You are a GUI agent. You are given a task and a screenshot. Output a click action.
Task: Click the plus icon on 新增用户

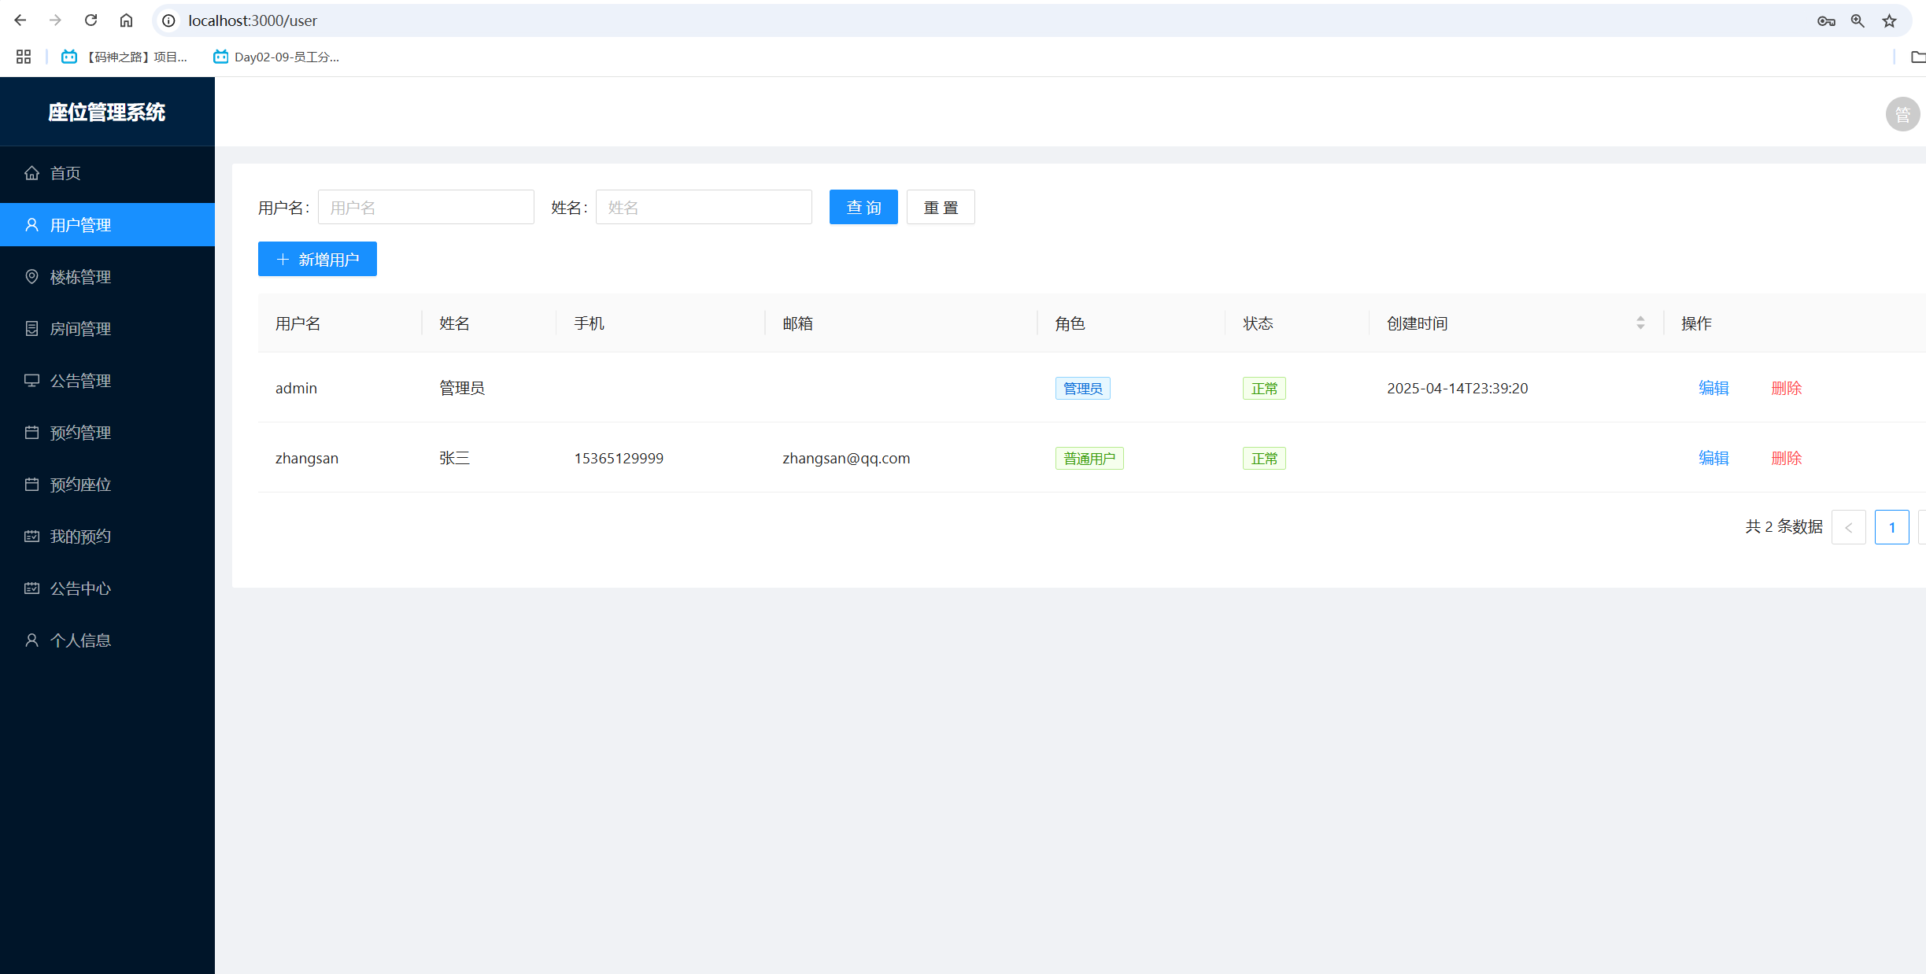[x=283, y=260]
